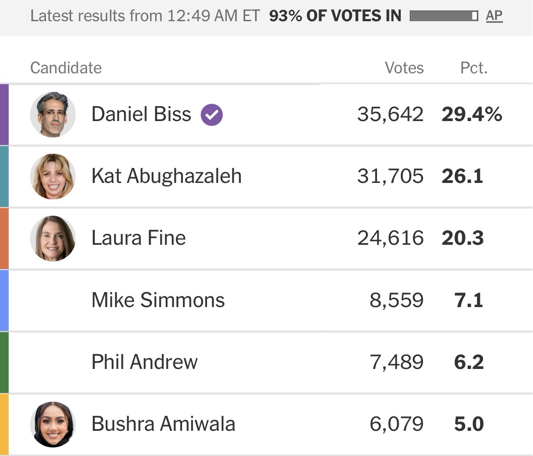Click the Daniel Biss candidate name
The height and width of the screenshot is (456, 533).
[x=141, y=114]
